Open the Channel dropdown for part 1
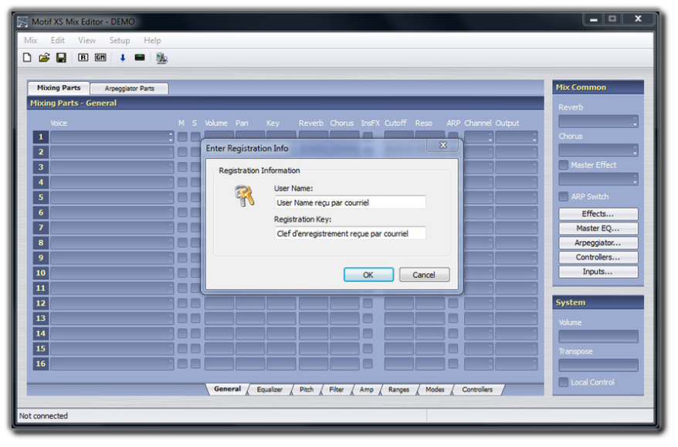The image size is (678, 447). point(479,137)
